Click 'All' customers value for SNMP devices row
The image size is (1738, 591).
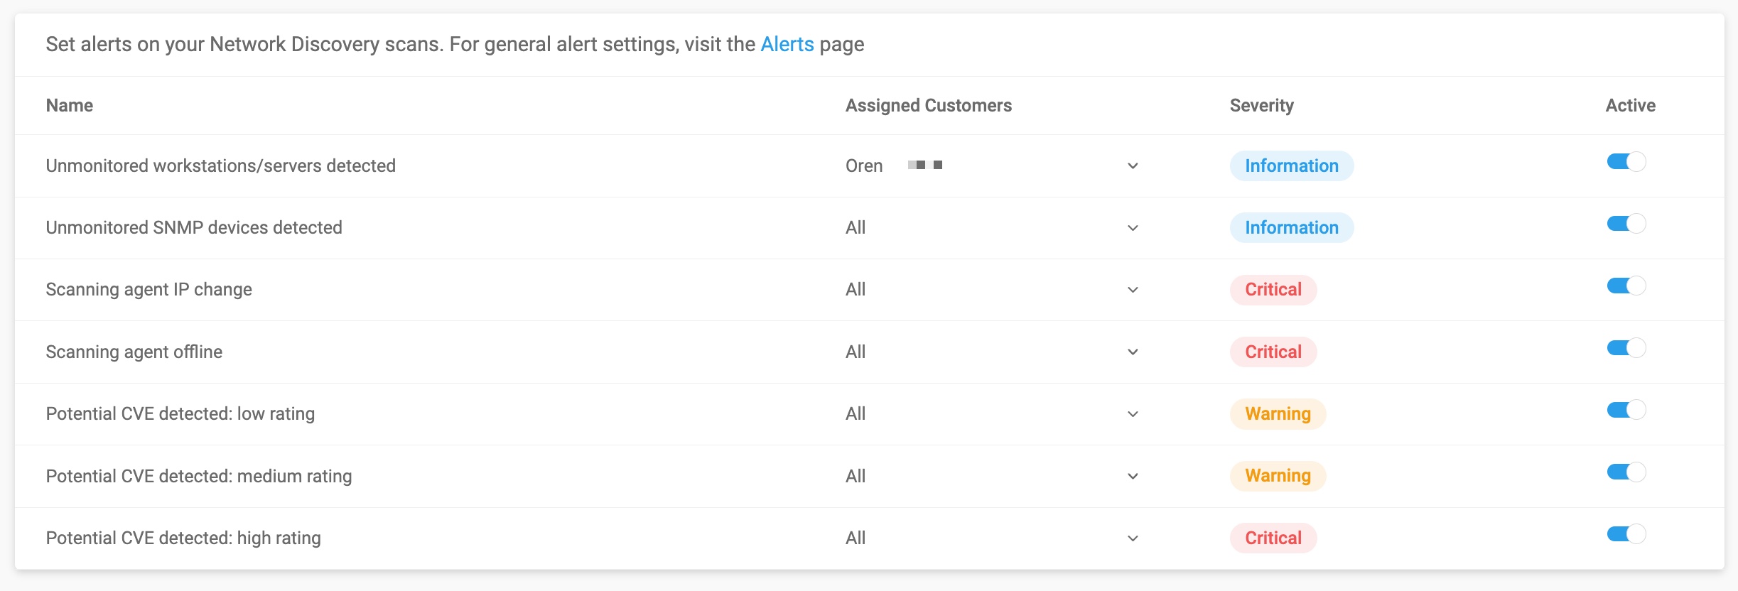855,227
